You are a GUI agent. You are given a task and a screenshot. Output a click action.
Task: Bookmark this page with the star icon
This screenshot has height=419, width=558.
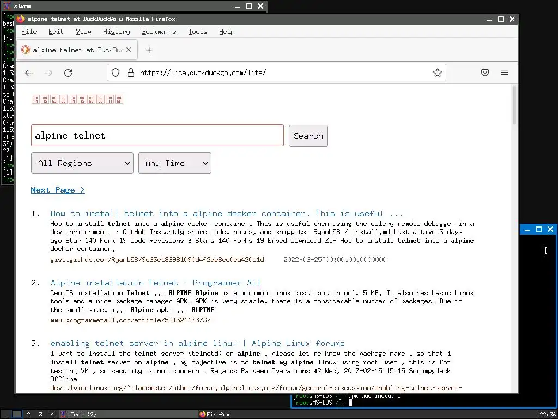(438, 73)
